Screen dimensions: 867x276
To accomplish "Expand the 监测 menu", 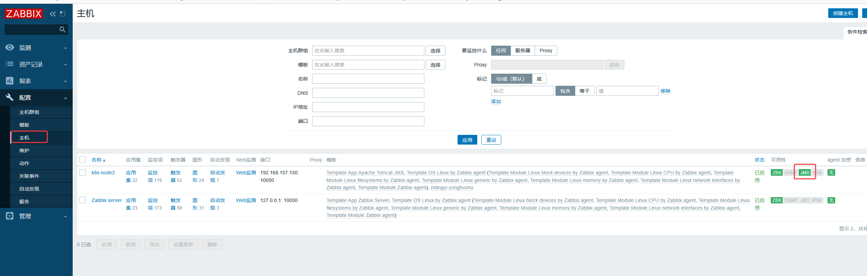I will pos(36,47).
